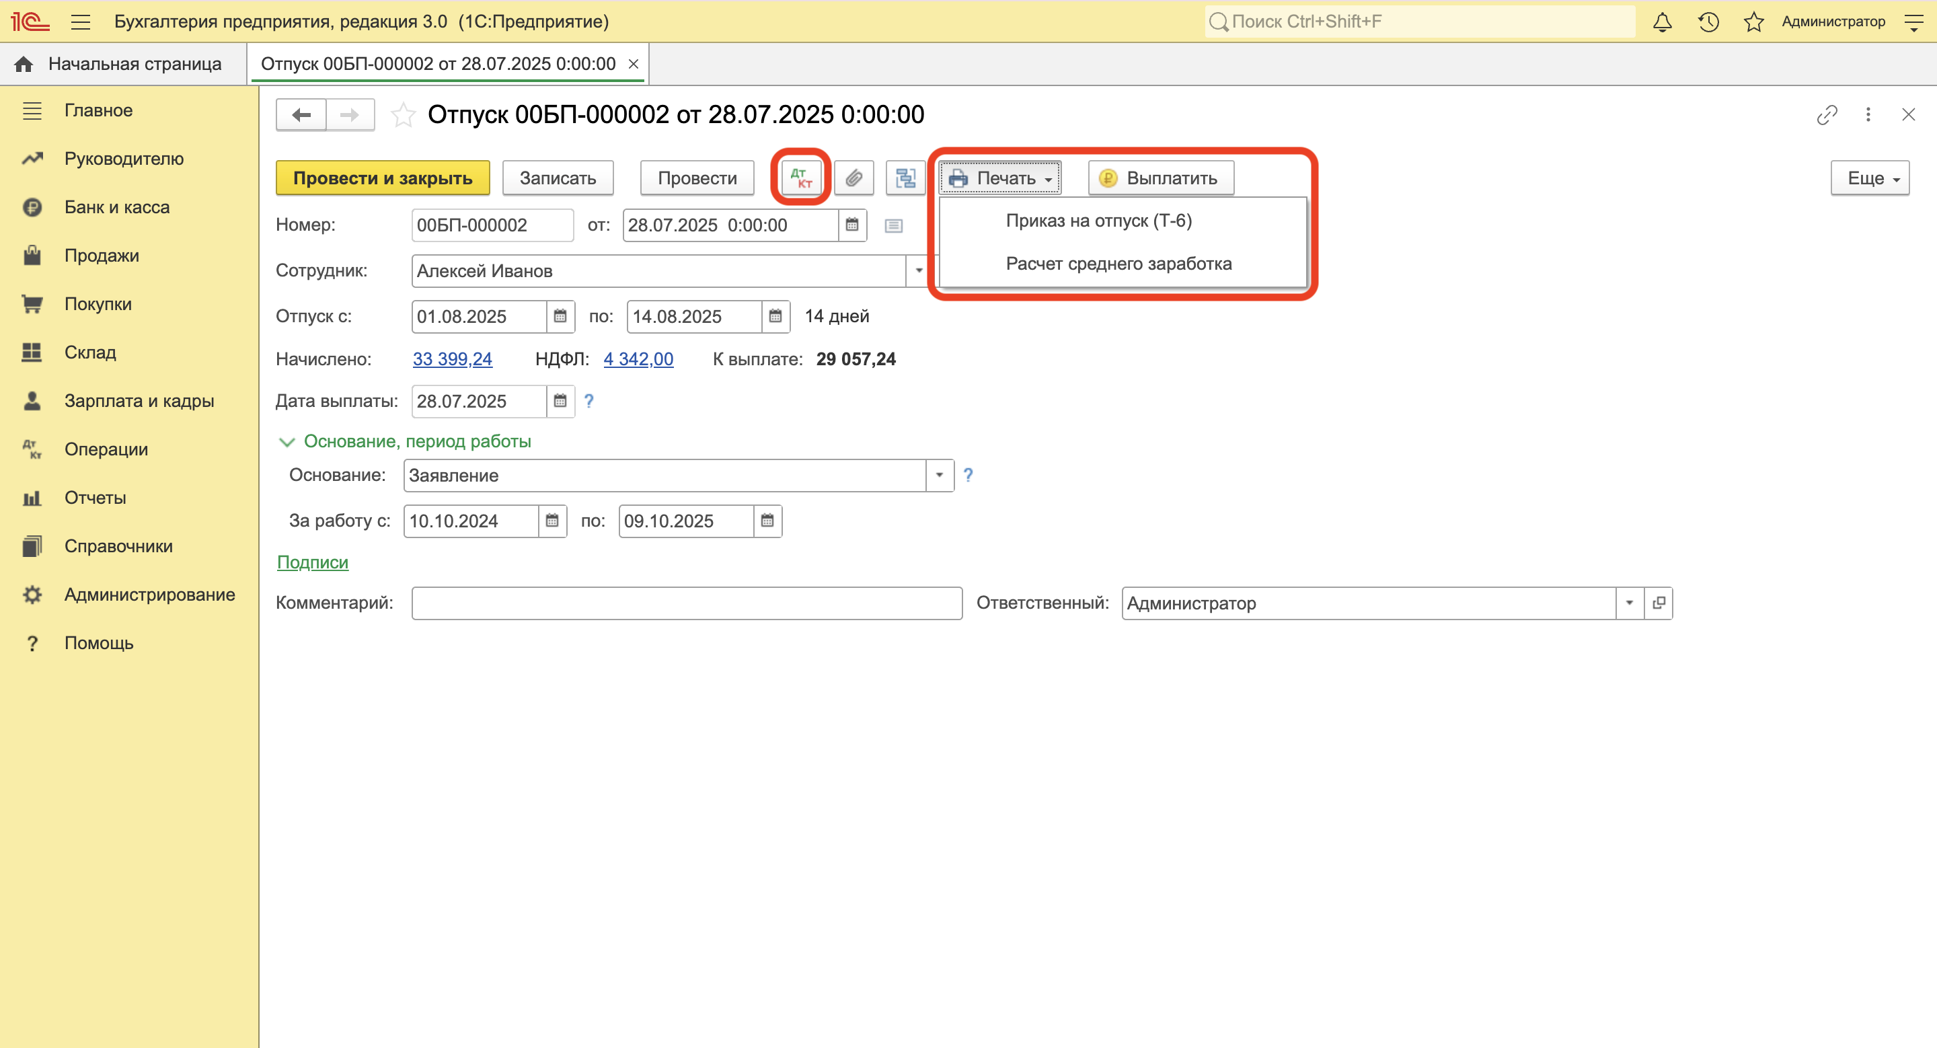This screenshot has width=1937, height=1048.
Task: Open the Начислено amount 33 399,24 link
Action: [x=453, y=359]
